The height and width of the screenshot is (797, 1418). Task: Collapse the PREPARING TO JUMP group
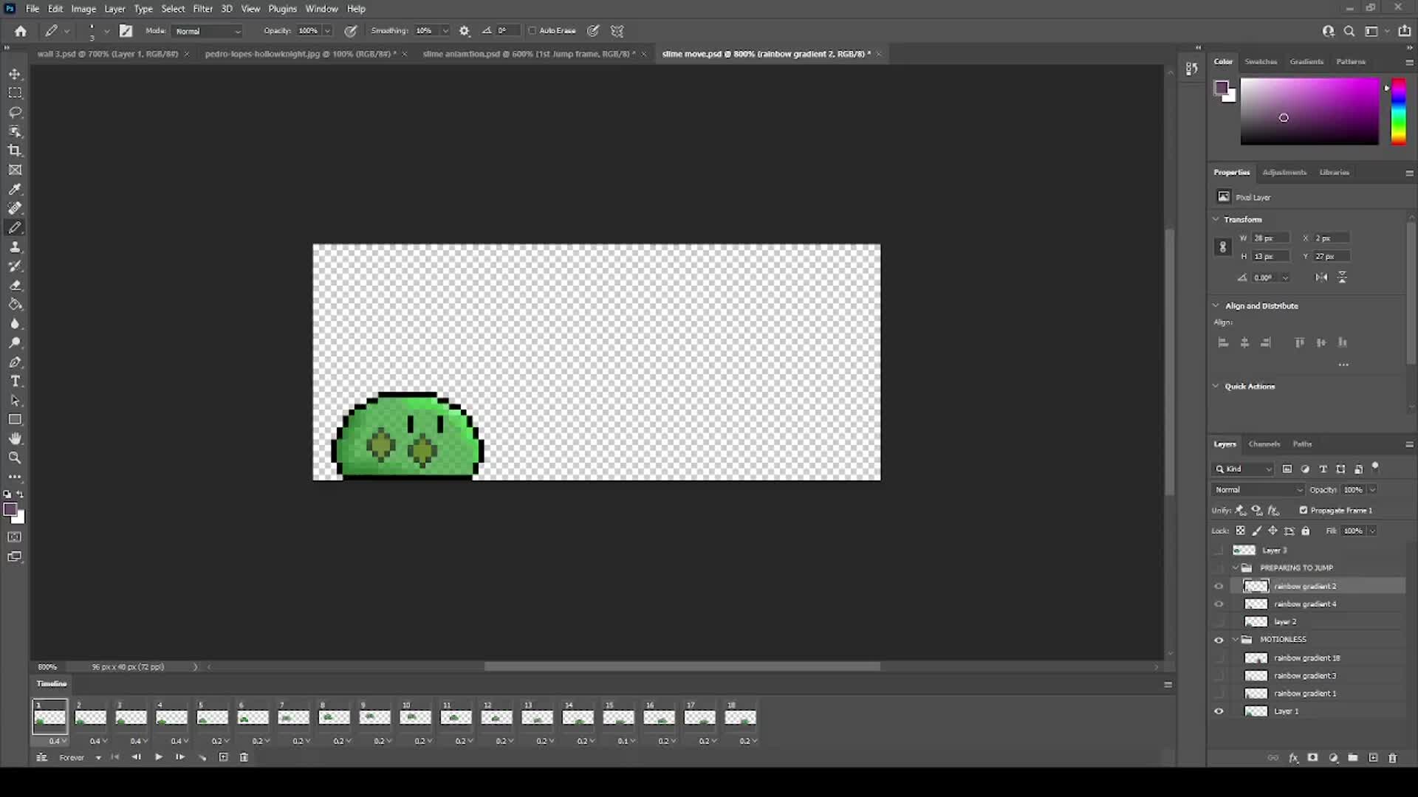point(1236,567)
